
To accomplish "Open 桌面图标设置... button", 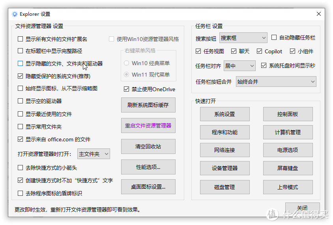I will coord(148,187).
